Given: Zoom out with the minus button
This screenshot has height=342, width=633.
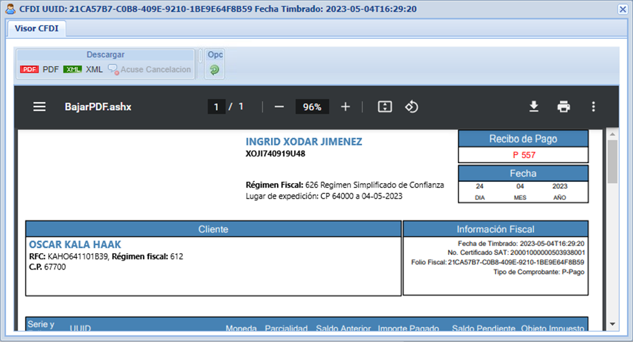Looking at the screenshot, I should point(279,106).
